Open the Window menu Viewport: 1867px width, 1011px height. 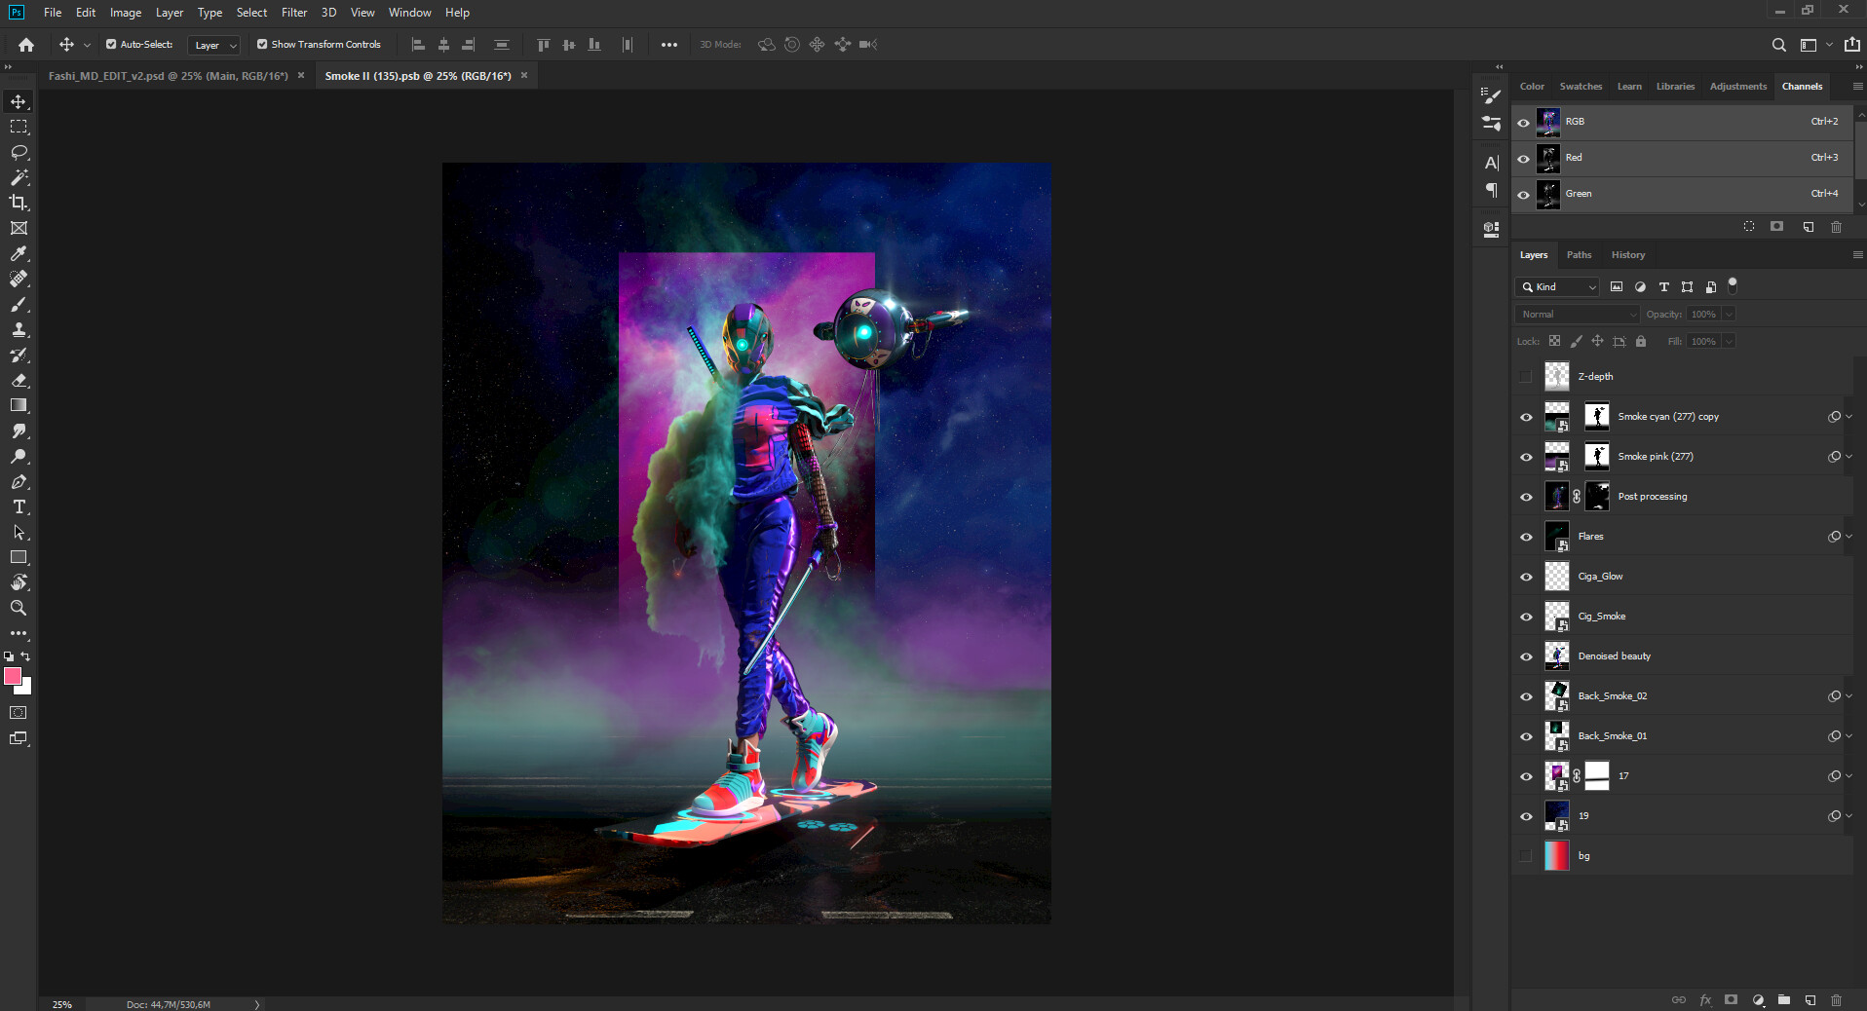pos(409,13)
